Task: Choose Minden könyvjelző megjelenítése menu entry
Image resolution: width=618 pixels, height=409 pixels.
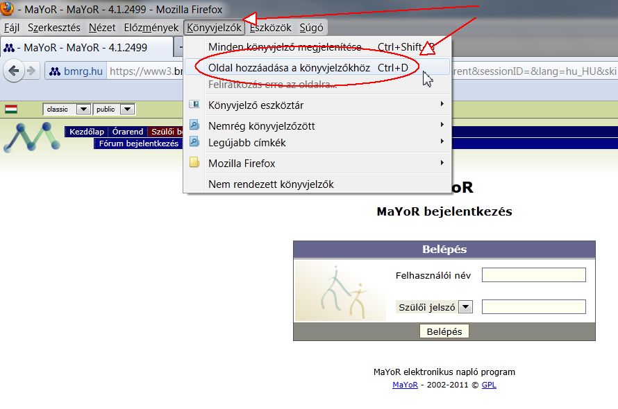Action: [285, 47]
